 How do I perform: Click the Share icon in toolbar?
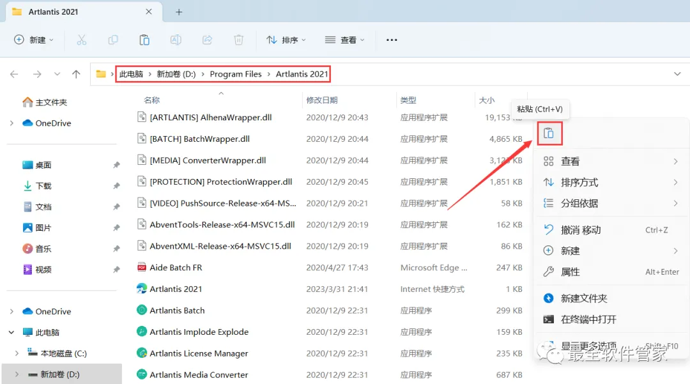point(207,40)
